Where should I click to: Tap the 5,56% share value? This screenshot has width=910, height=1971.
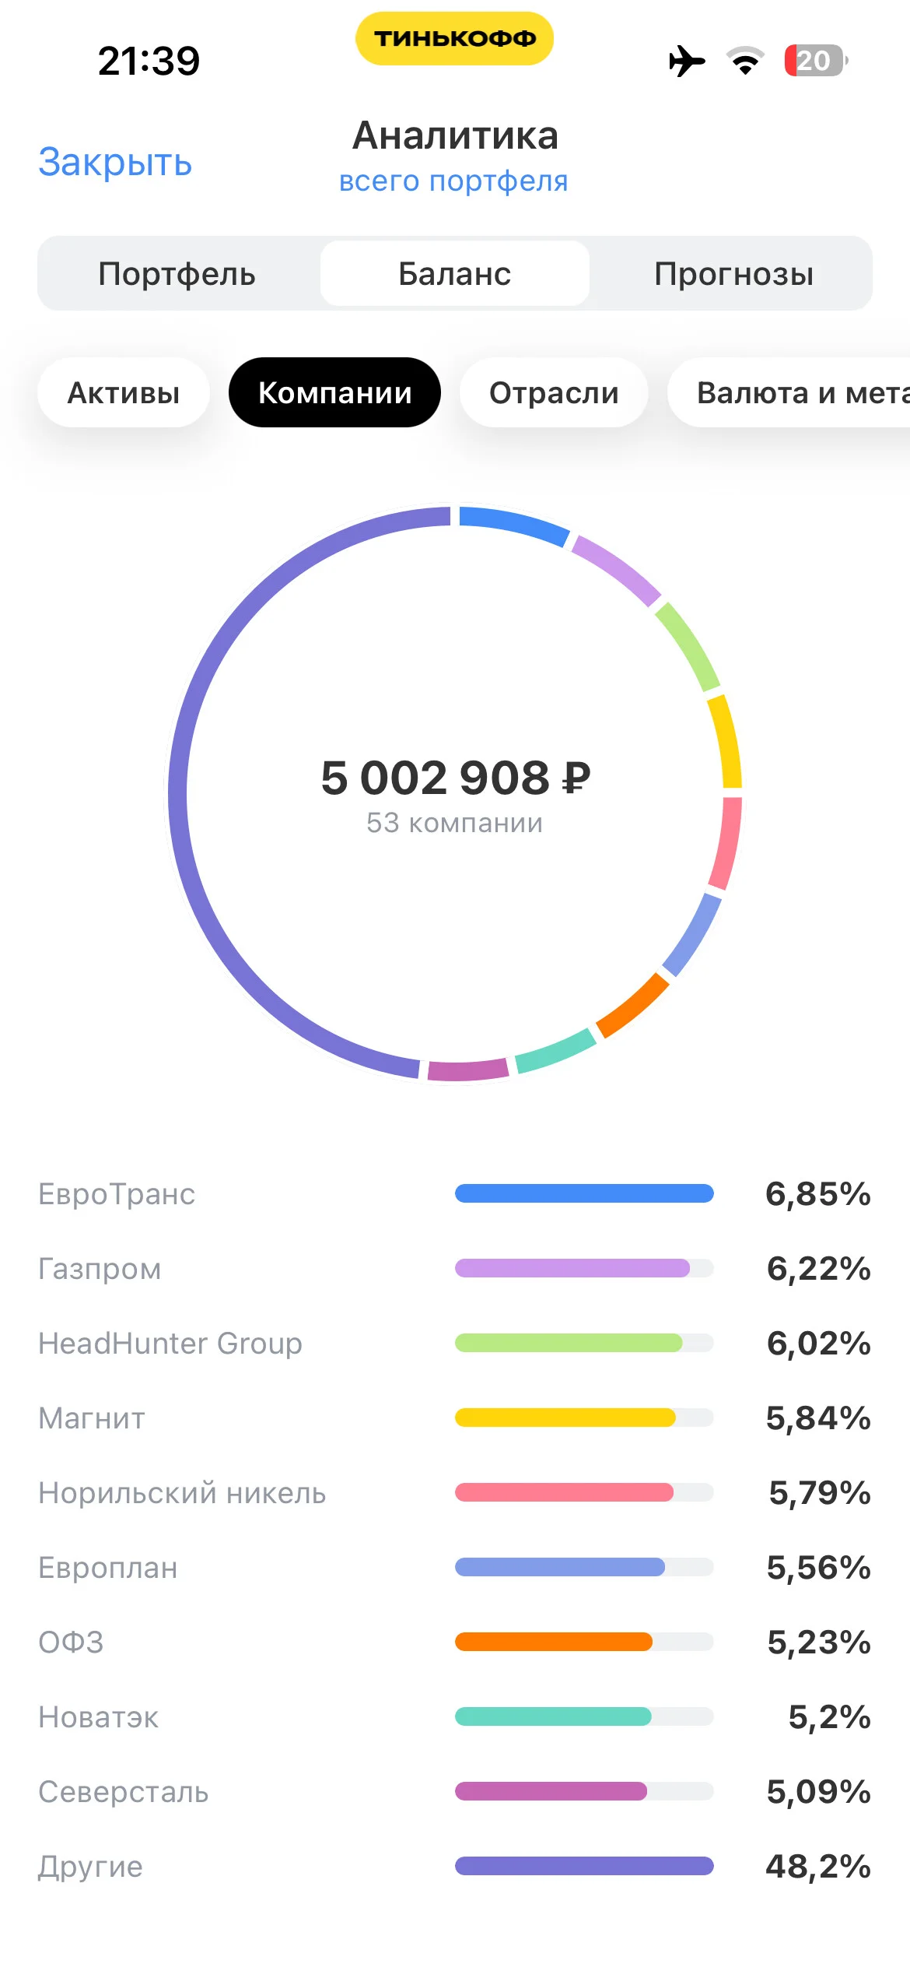(x=819, y=1567)
